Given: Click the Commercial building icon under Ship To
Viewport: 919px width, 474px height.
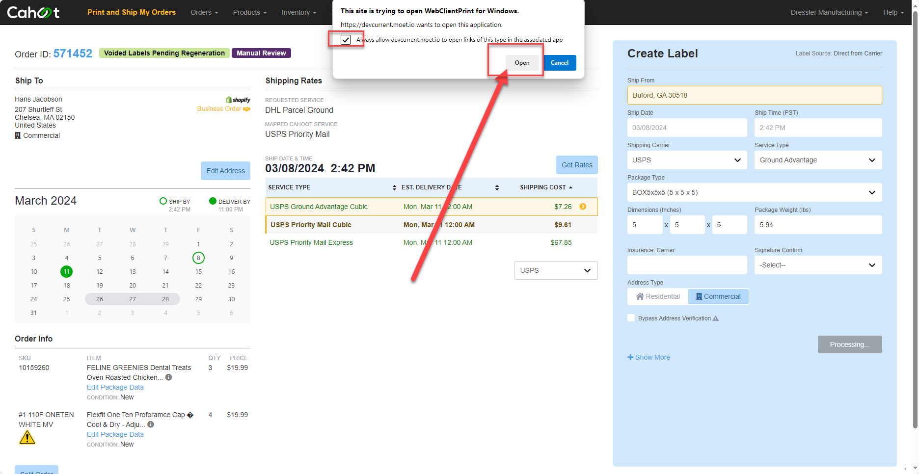Looking at the screenshot, I should [18, 135].
